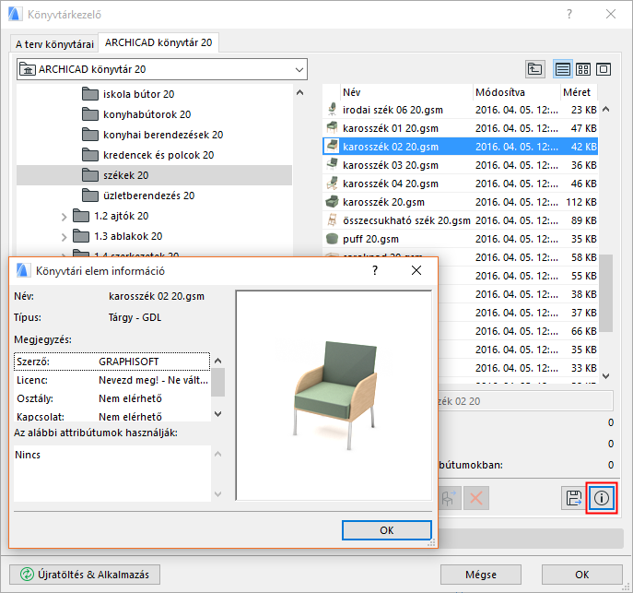Screen dimensions: 633x593
Task: Click the 58 KB size cell
Action: [x=583, y=257]
